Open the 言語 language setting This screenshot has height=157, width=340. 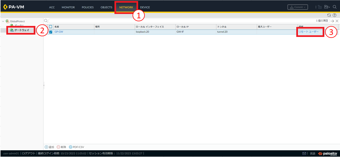(x=312, y=154)
